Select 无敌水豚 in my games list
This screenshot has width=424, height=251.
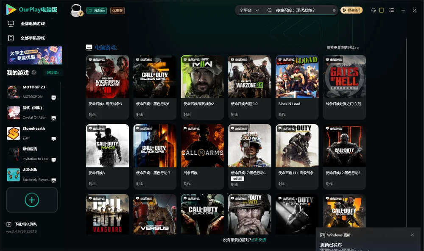click(32, 175)
